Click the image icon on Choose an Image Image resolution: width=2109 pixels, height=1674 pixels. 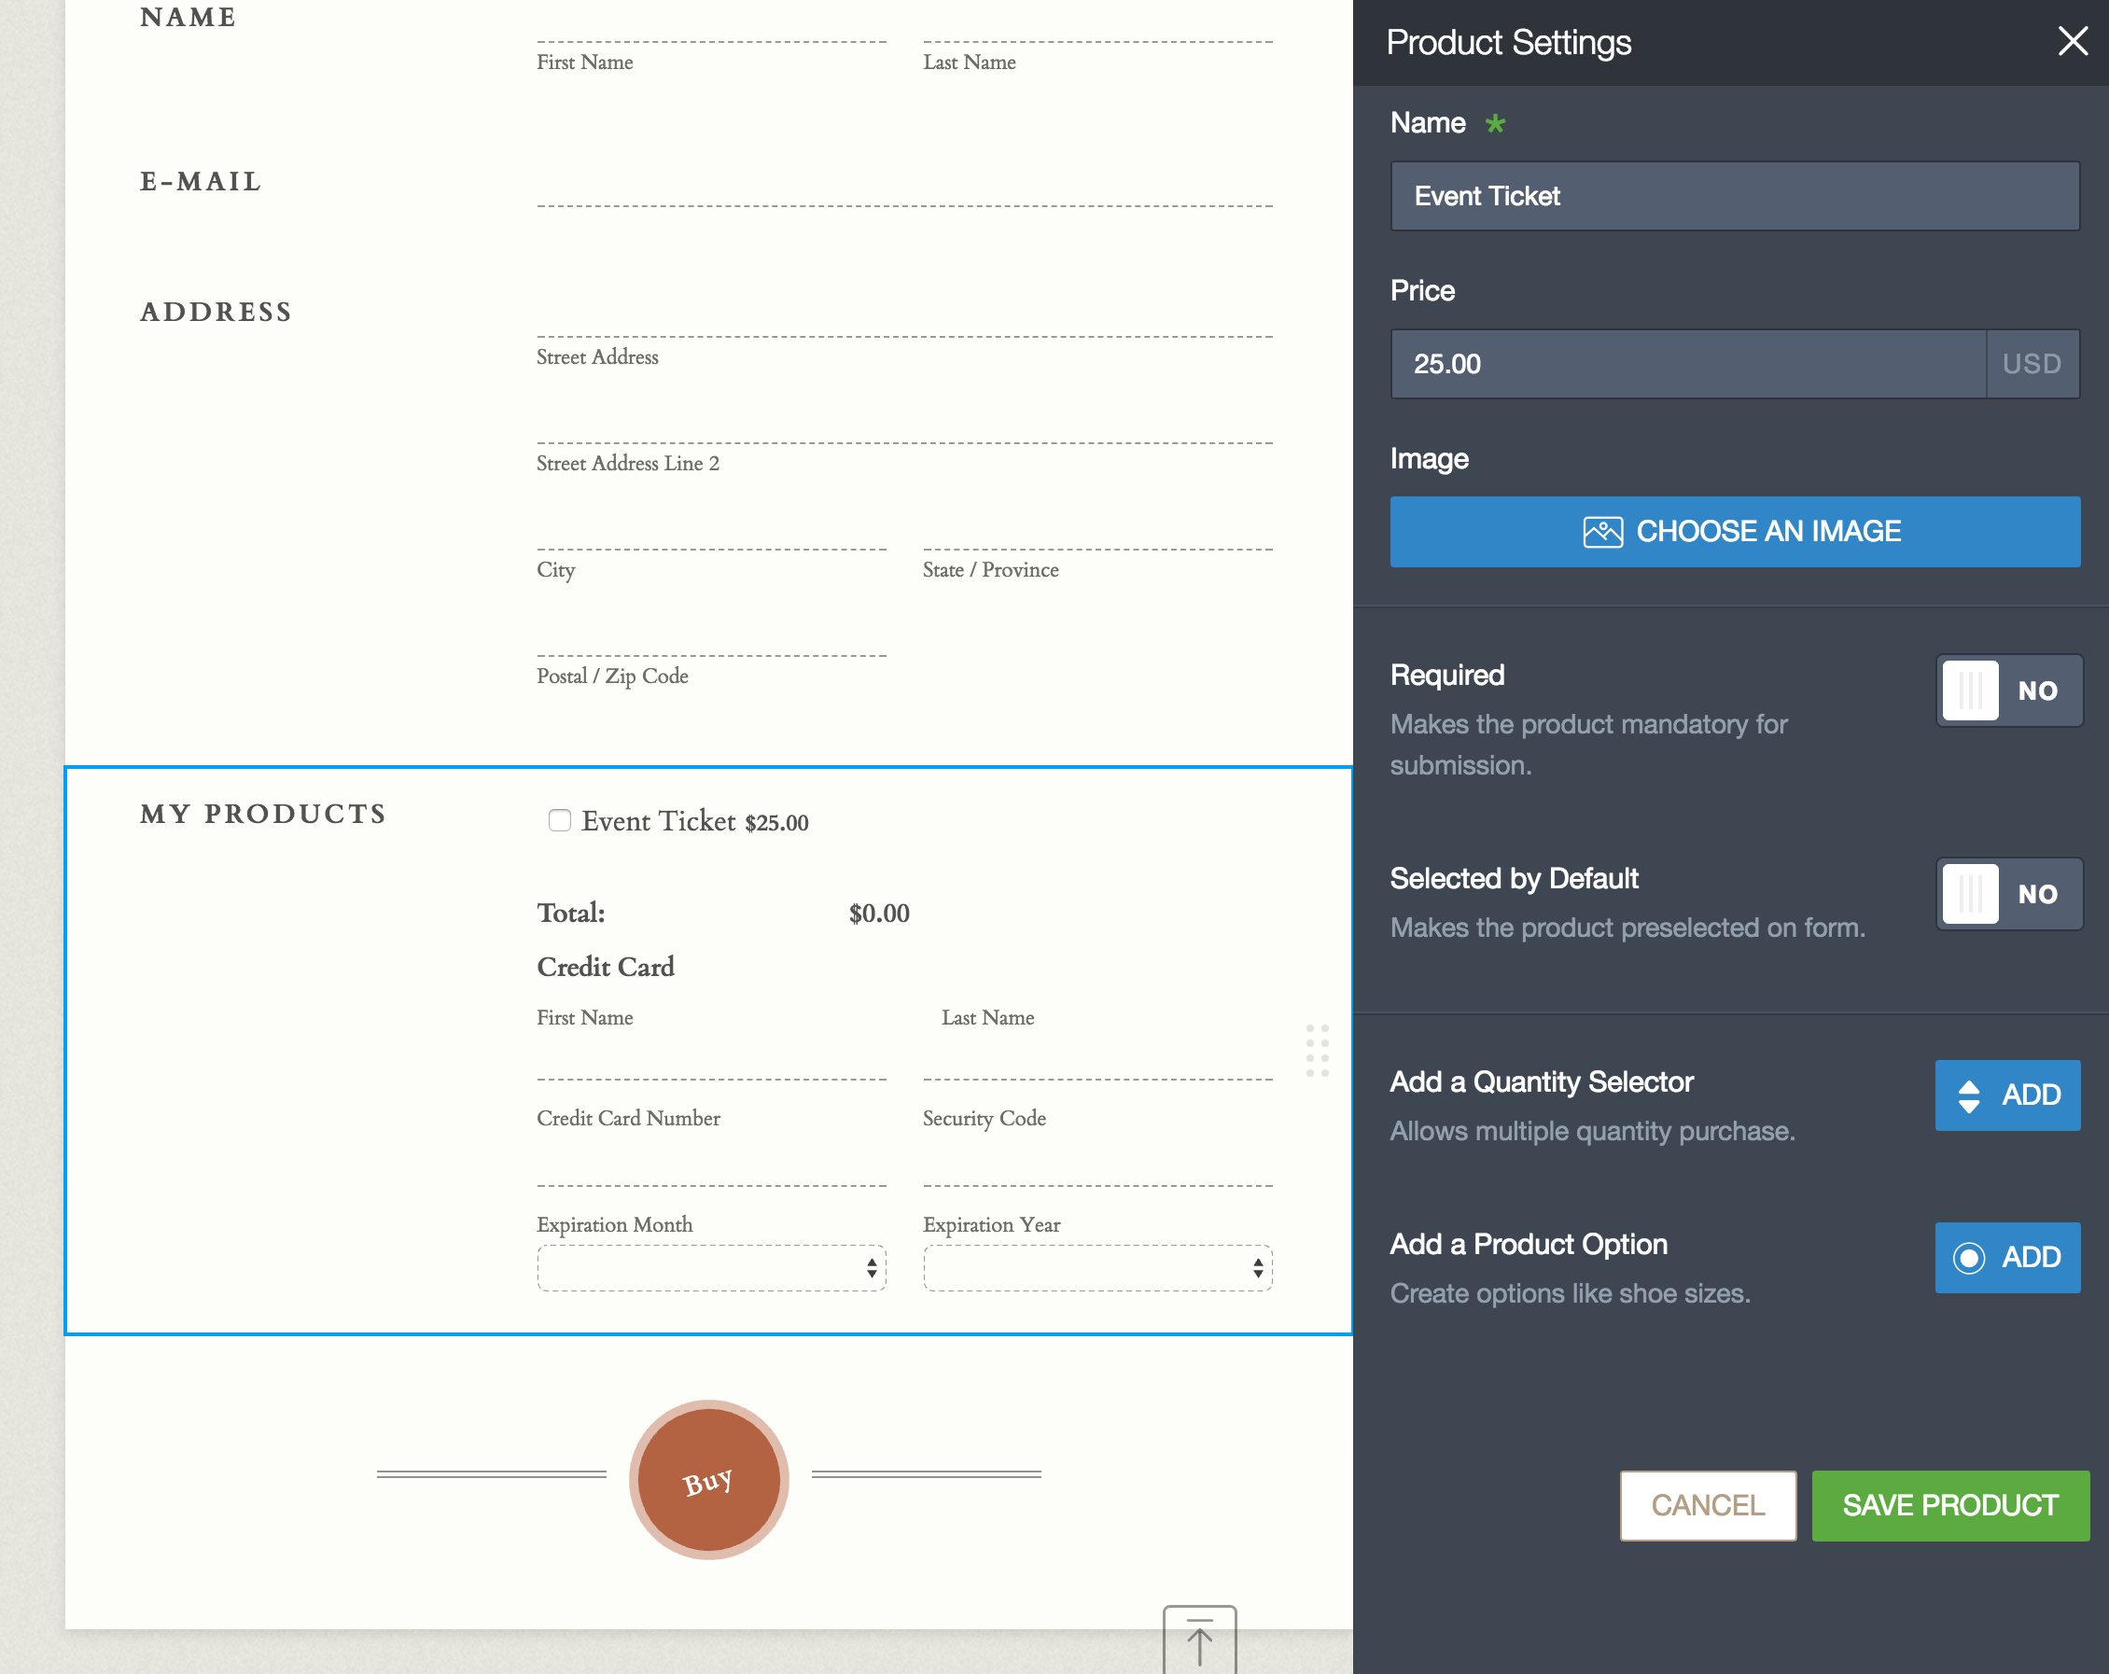1602,532
